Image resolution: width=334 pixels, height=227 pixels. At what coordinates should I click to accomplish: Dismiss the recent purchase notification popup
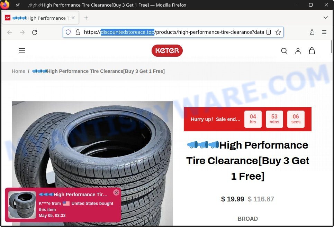pos(116,192)
